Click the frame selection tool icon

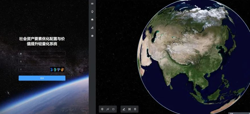(129, 109)
